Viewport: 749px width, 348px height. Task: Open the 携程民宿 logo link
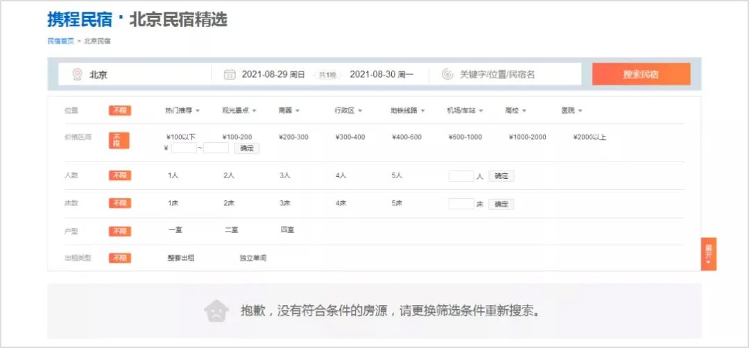(x=80, y=19)
